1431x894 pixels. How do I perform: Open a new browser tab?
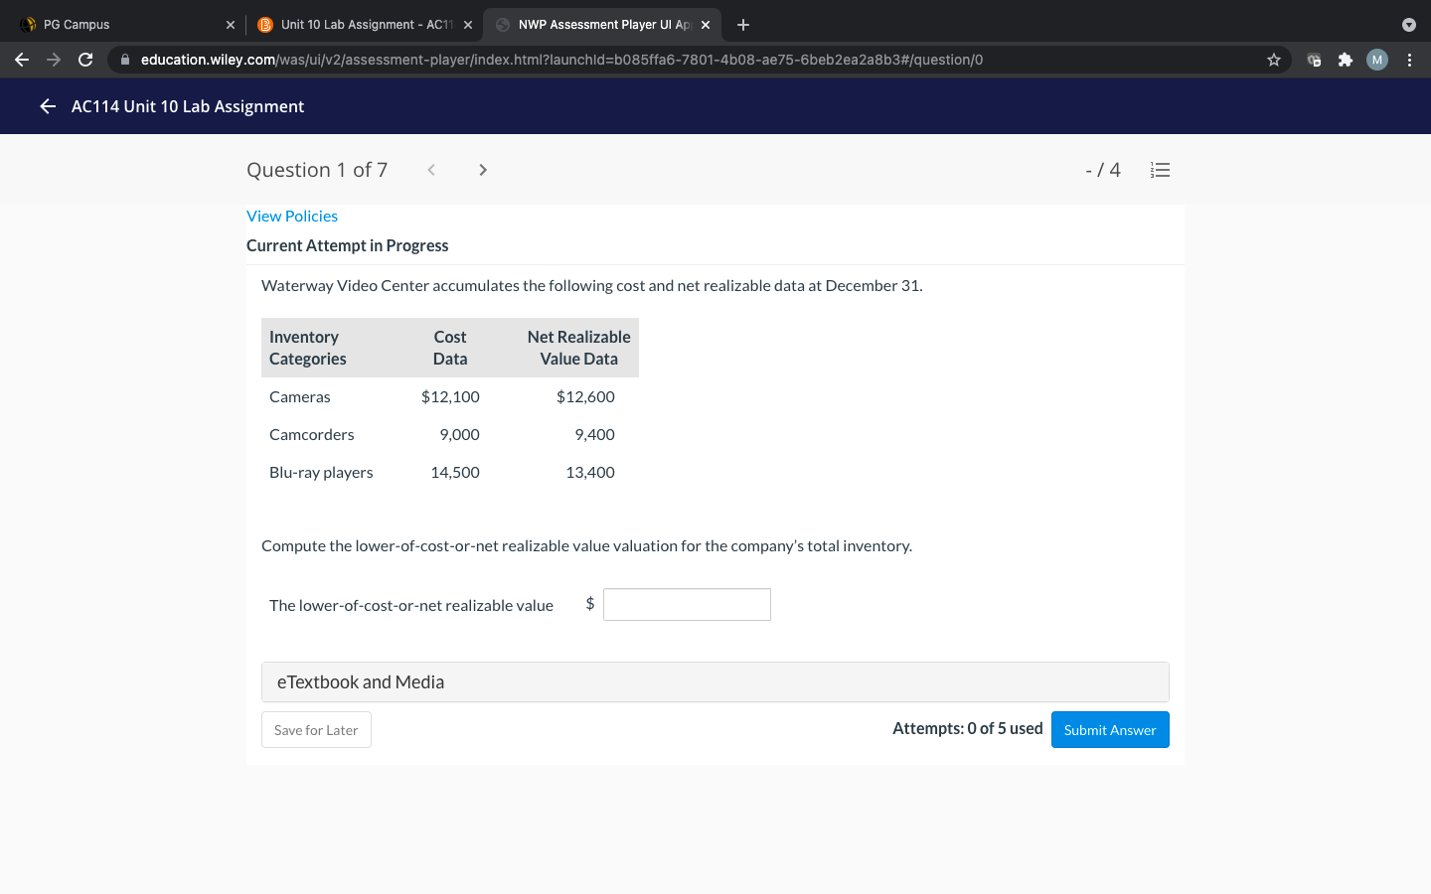click(743, 25)
